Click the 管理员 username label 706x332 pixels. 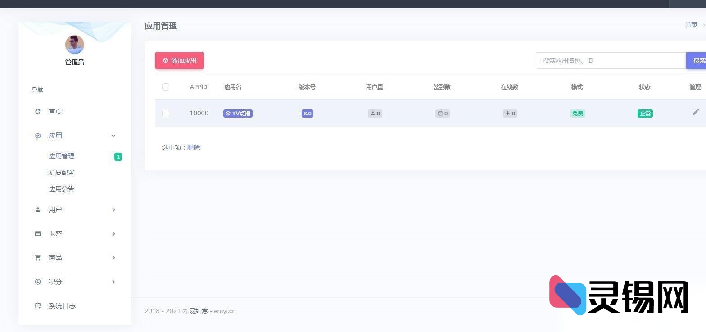tap(75, 62)
